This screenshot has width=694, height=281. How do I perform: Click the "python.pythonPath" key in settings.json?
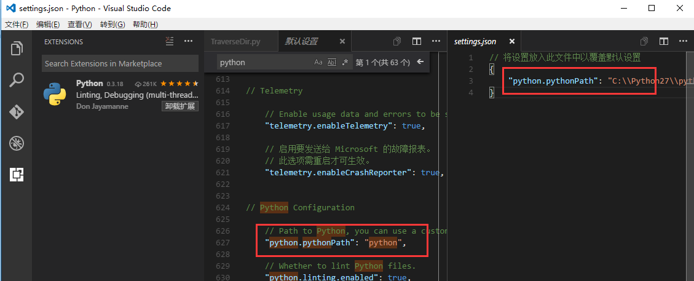coord(554,81)
